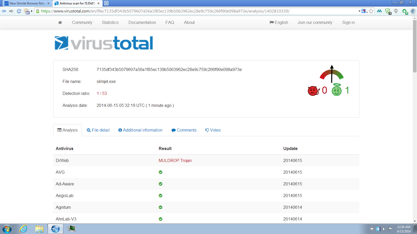Open the Windows Start menu

[7, 229]
